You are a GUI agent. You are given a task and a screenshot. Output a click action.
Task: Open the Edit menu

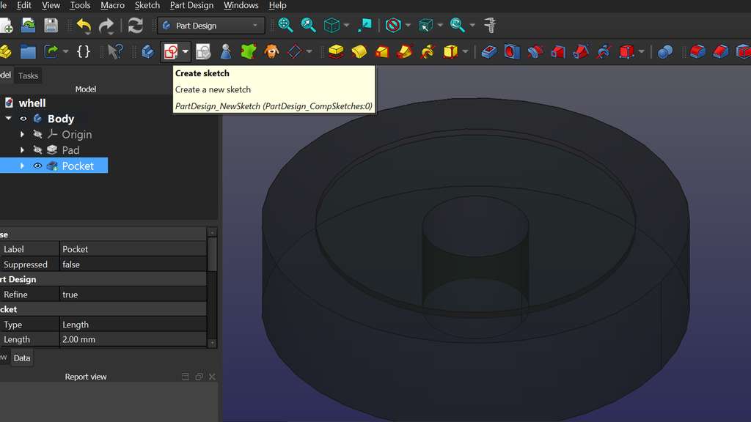[x=24, y=5]
